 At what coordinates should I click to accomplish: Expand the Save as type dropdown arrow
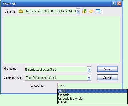tap(89, 78)
